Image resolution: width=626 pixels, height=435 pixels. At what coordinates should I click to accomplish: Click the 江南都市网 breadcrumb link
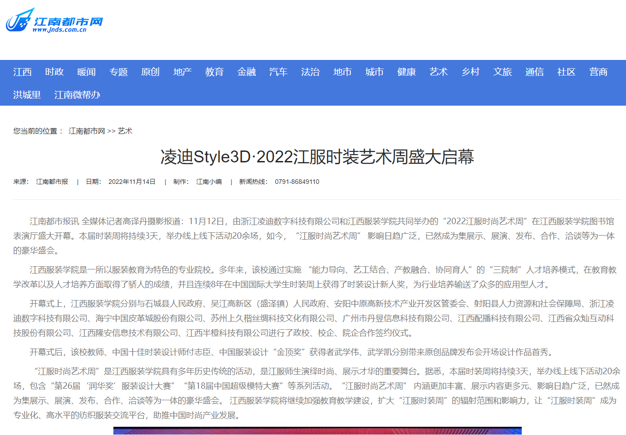pos(87,131)
